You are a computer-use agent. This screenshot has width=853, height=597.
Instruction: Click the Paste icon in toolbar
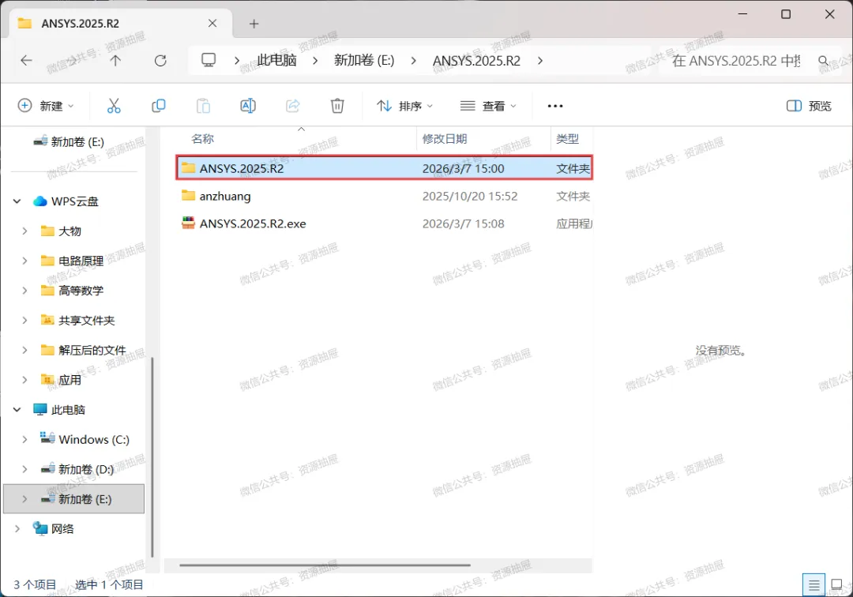(204, 106)
